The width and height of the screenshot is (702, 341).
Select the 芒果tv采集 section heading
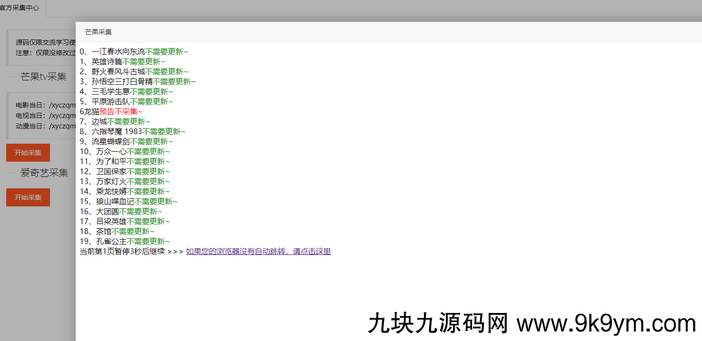(x=43, y=77)
